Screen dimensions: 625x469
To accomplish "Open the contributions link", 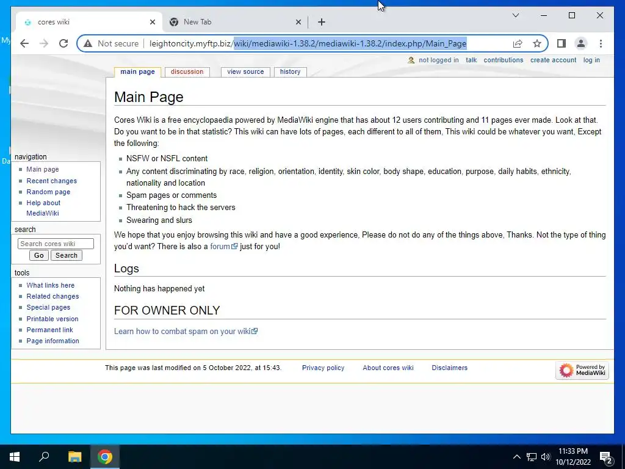I will click(x=504, y=60).
